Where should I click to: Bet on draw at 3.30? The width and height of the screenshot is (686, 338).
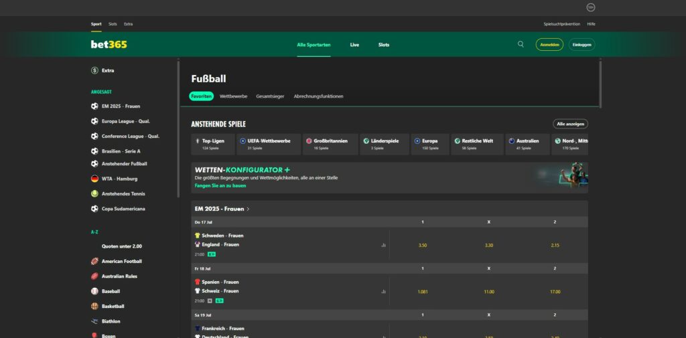tap(488, 246)
